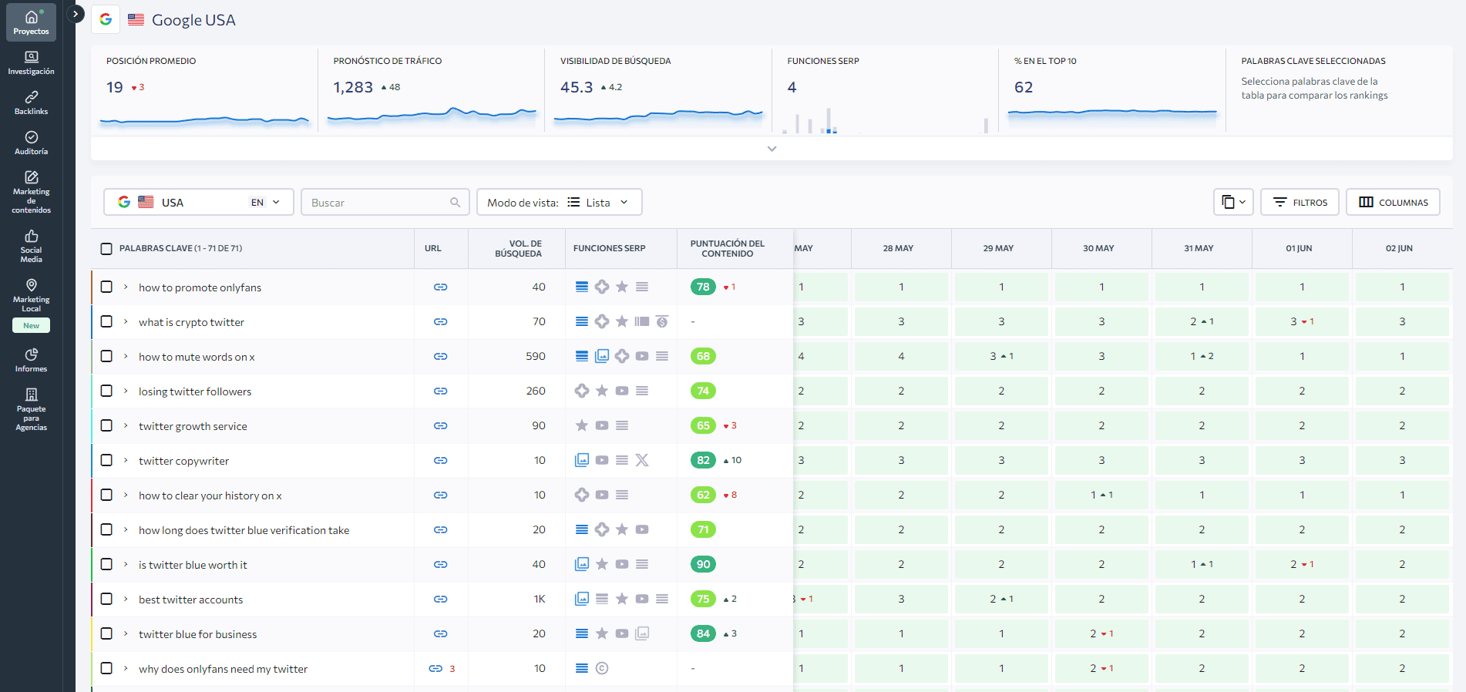
Task: Sort by Puntuación del Contenido column header
Action: click(728, 248)
